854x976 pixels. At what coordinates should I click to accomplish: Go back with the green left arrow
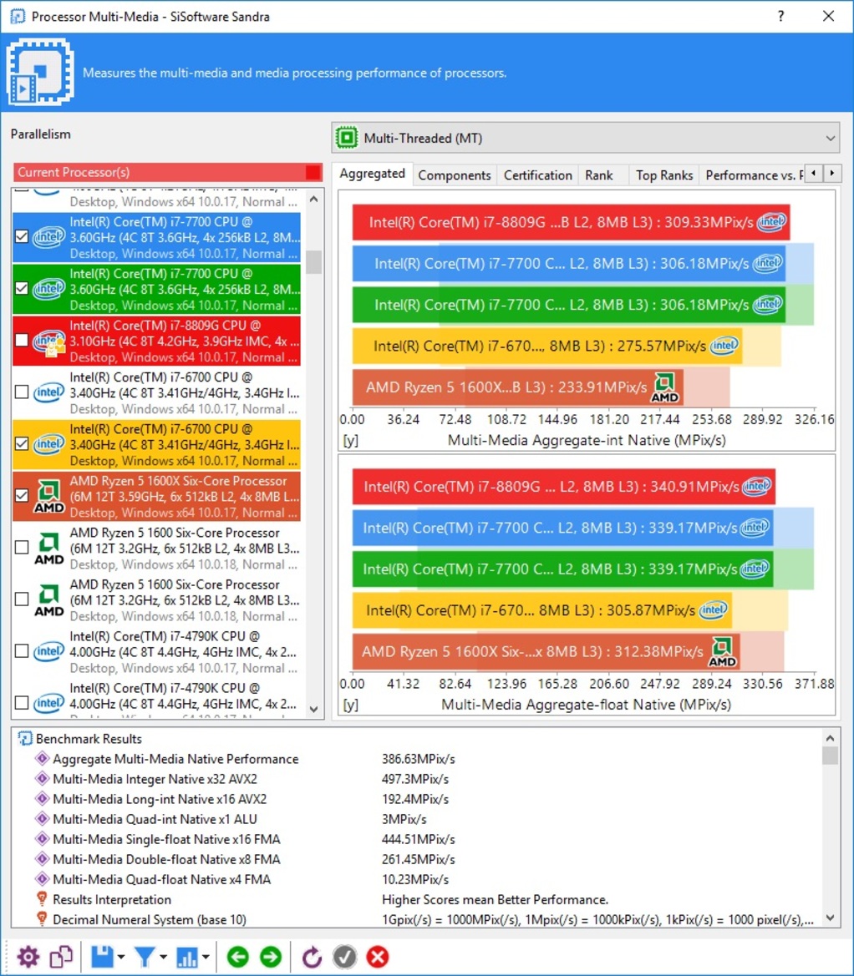click(238, 957)
